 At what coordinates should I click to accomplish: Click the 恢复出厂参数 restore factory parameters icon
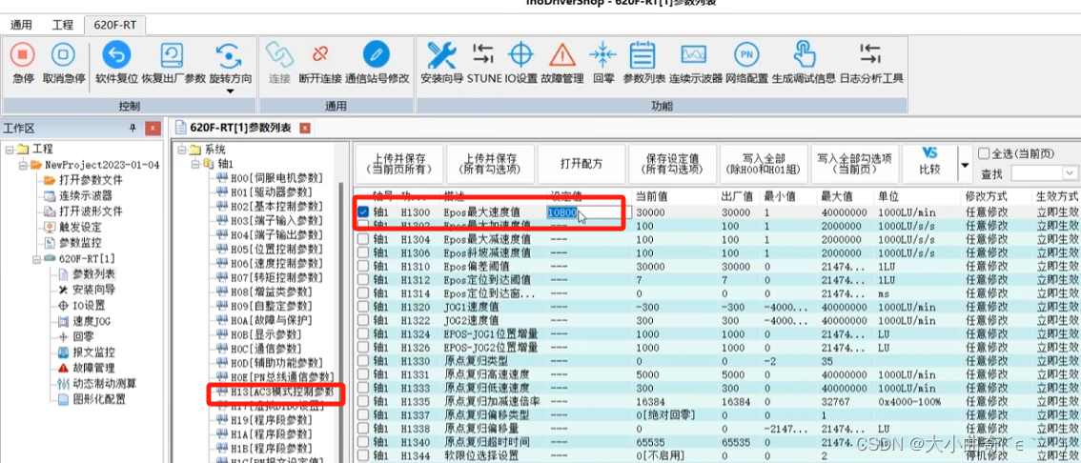tap(173, 55)
